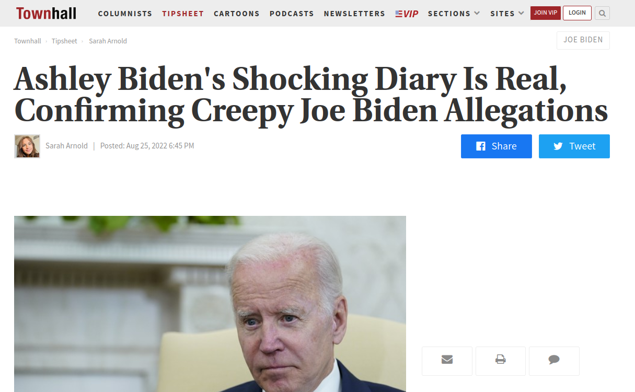The width and height of the screenshot is (635, 392).
Task: Expand the Sections dropdown
Action: point(454,14)
